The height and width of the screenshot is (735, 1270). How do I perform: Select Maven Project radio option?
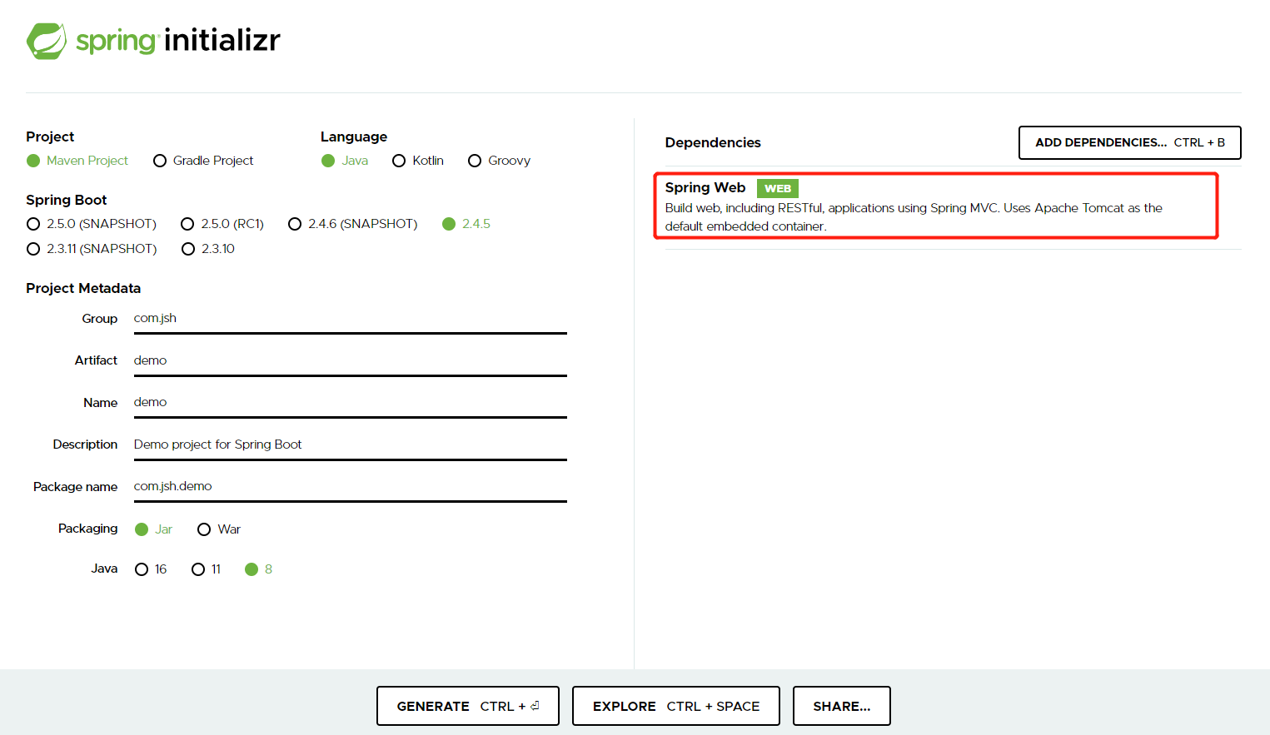pyautogui.click(x=77, y=161)
